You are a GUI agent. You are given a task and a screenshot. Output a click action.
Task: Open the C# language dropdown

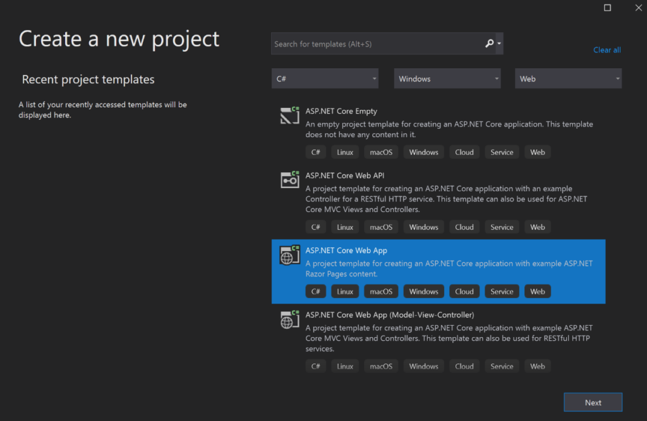coord(325,78)
